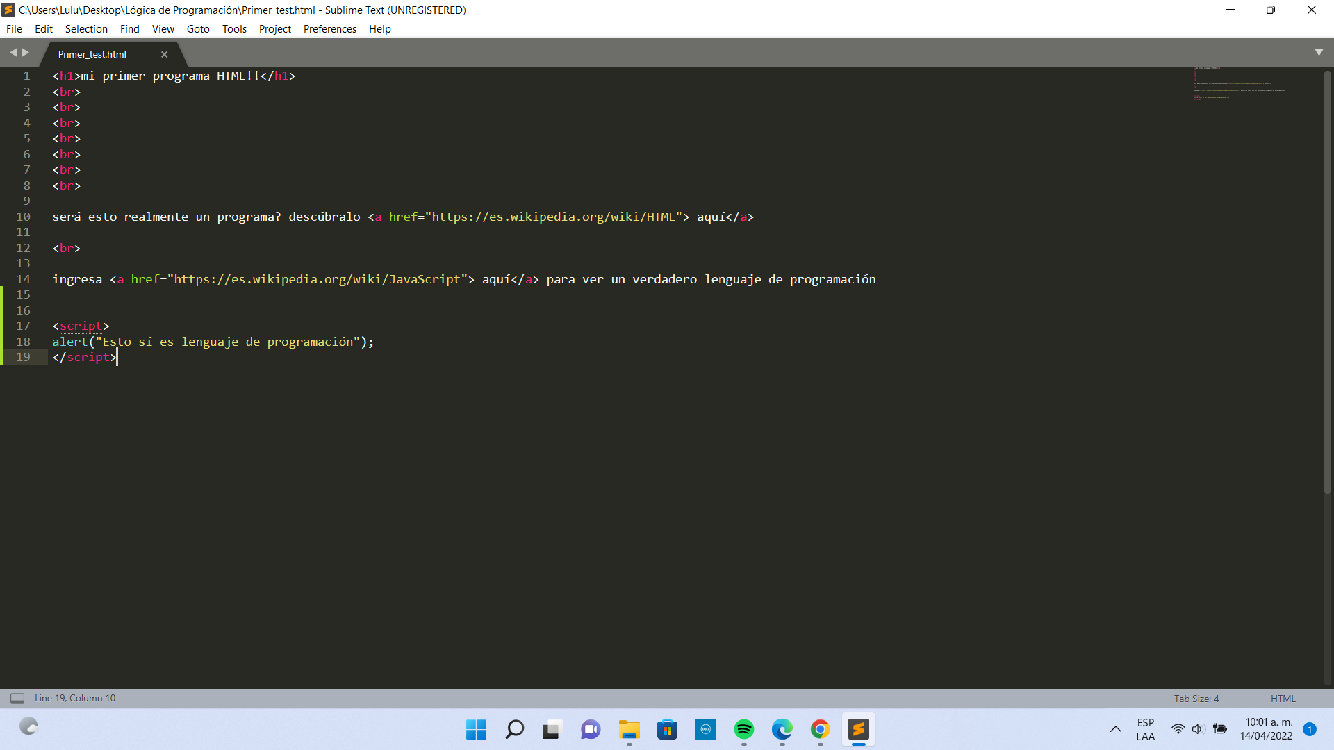Viewport: 1334px width, 750px height.
Task: Click the Sublime Text icon in taskbar
Action: click(x=859, y=729)
